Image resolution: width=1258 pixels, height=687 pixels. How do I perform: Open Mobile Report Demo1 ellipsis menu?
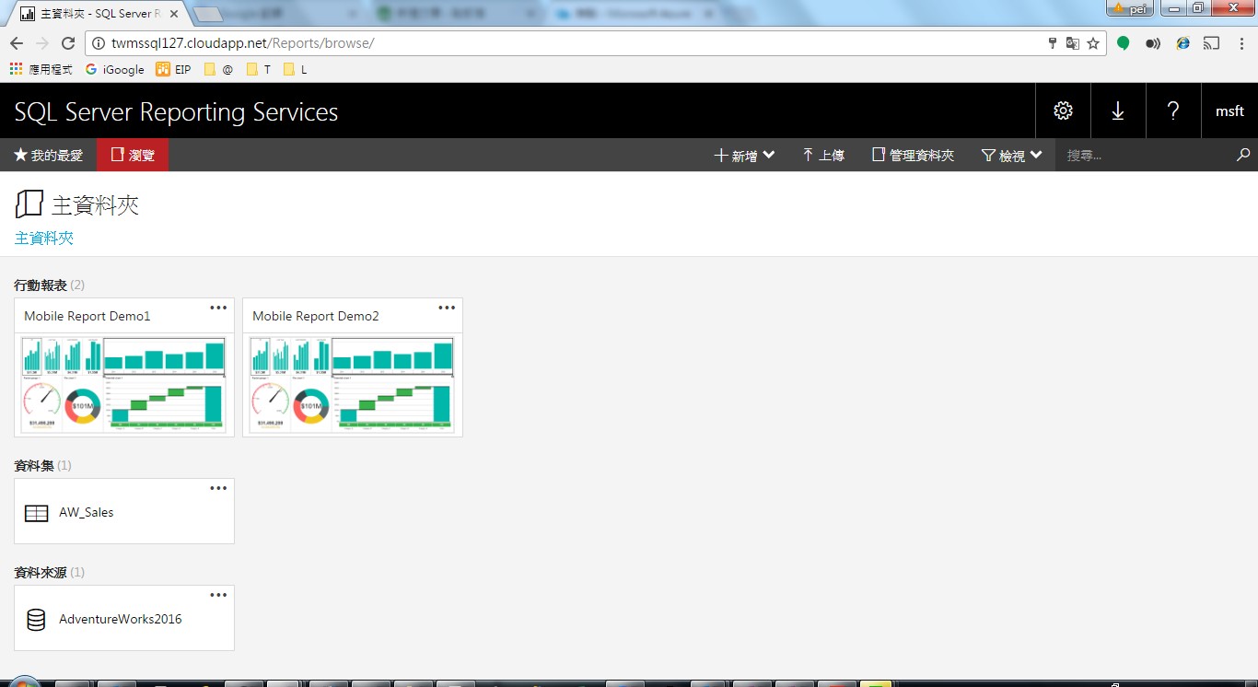point(218,308)
